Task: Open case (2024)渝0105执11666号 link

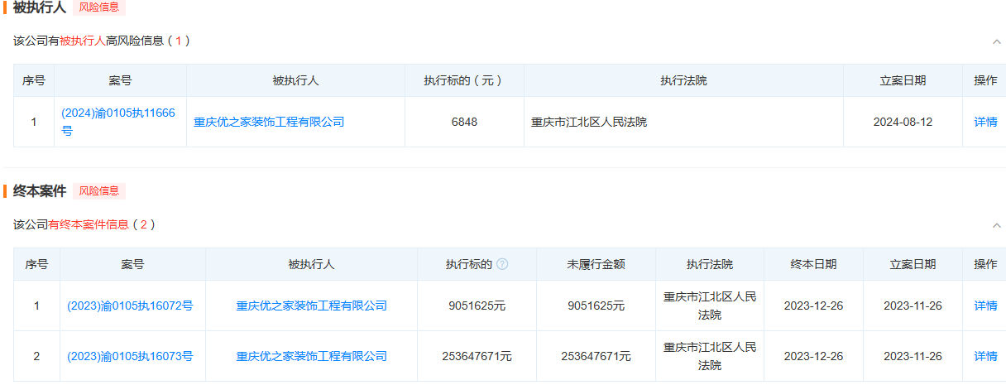Action: coord(118,122)
